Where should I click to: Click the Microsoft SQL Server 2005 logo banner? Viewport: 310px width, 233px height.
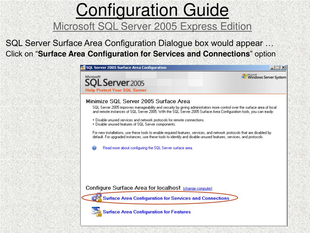coord(115,81)
